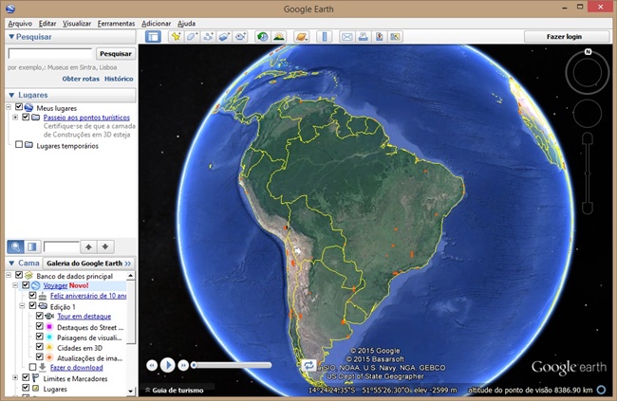Click the tour loop icon

click(x=308, y=365)
